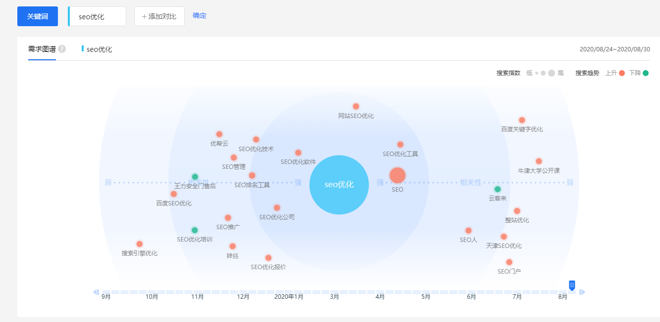Click the 2020年1月 timeline position

289,296
